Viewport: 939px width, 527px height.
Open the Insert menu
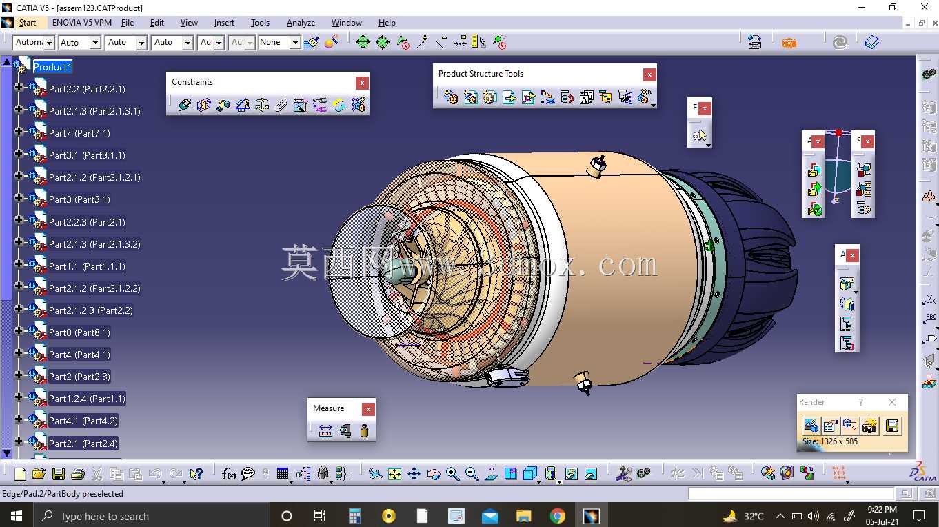(x=224, y=23)
